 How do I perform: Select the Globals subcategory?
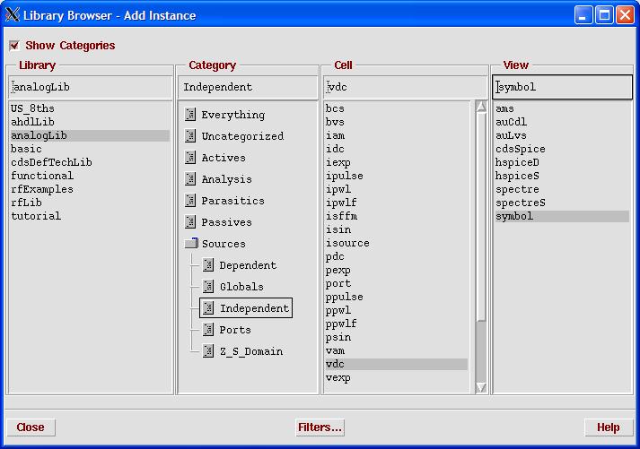pos(241,287)
